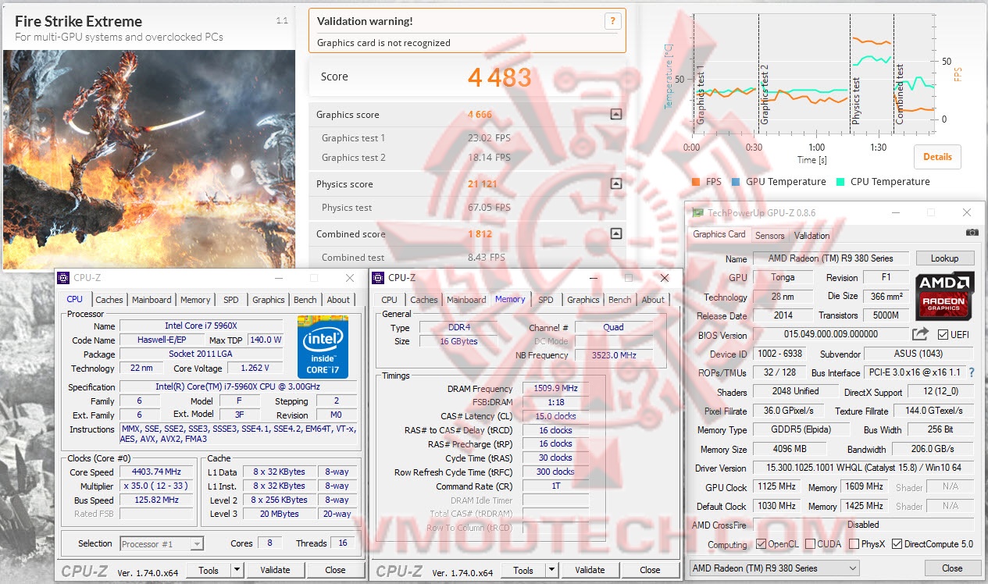The height and width of the screenshot is (584, 988).
Task: Open Tools dropdown arrow in CPU window
Action: pos(237,570)
